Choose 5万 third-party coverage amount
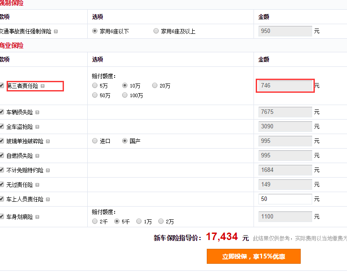Viewport: 347px width, 273px height. 95,85
